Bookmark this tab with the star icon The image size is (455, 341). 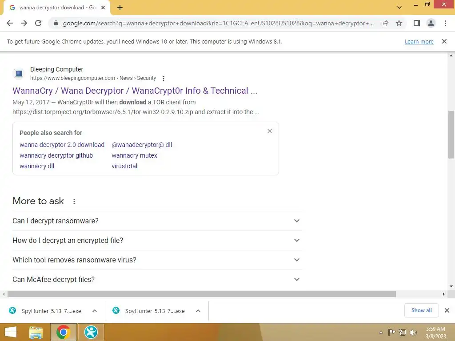(399, 23)
